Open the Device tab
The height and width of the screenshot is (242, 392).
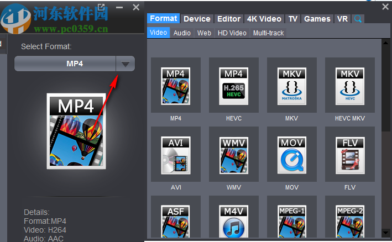(197, 19)
